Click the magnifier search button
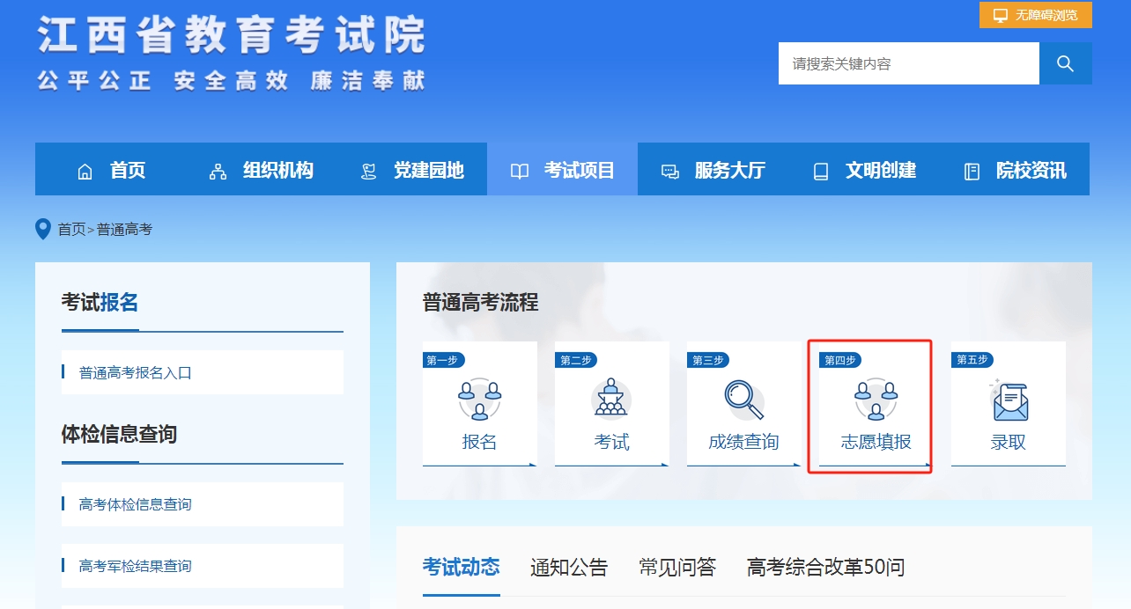The width and height of the screenshot is (1131, 609). [1065, 63]
